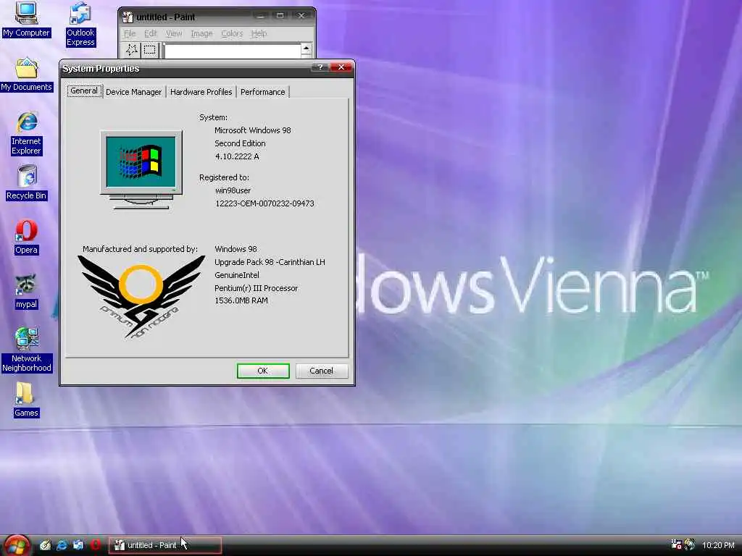Click the "1536.0MB RAM" value
742x556 pixels.
[x=241, y=300]
